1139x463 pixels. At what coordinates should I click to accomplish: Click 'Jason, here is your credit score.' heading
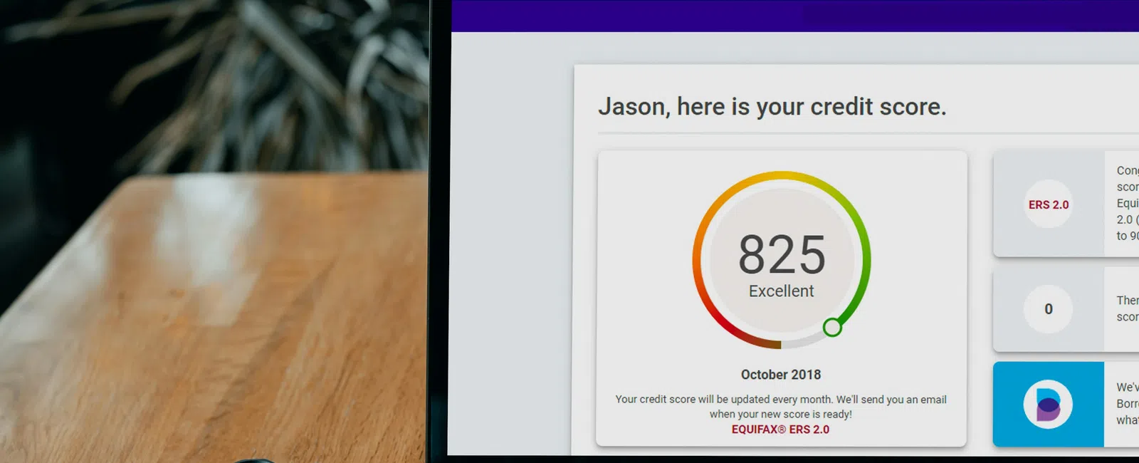[x=772, y=107]
